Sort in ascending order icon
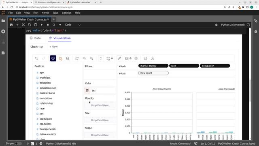This screenshot has width=259, height=146. coord(84,58)
